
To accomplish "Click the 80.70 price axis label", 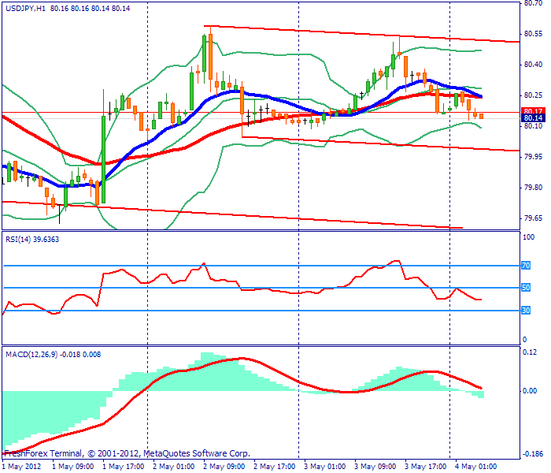I will coord(533,3).
